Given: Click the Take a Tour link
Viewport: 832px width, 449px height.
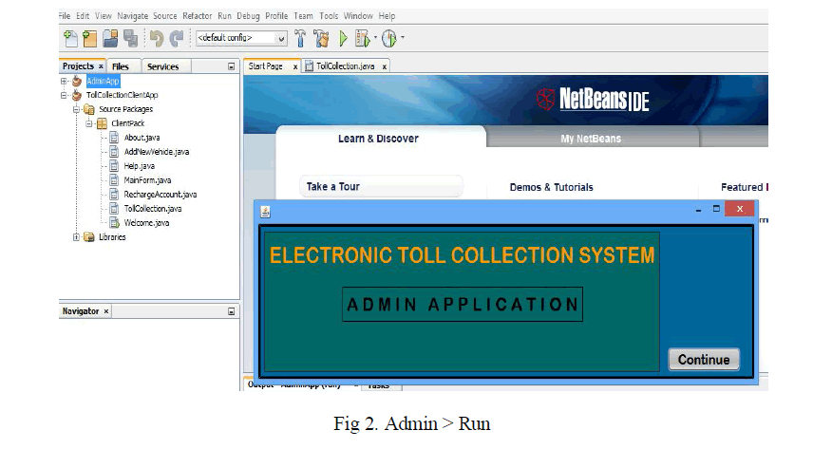Looking at the screenshot, I should point(332,187).
